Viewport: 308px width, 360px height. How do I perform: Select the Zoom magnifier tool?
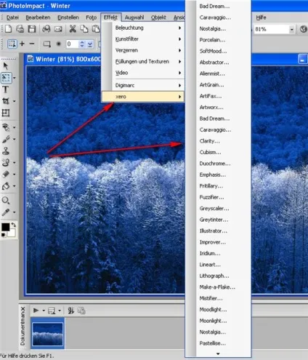(x=6, y=200)
